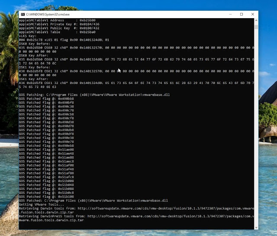Click the 'OSK0 Key After:' line
This screenshot has height=236, width=277.
pyautogui.click(x=33, y=55)
